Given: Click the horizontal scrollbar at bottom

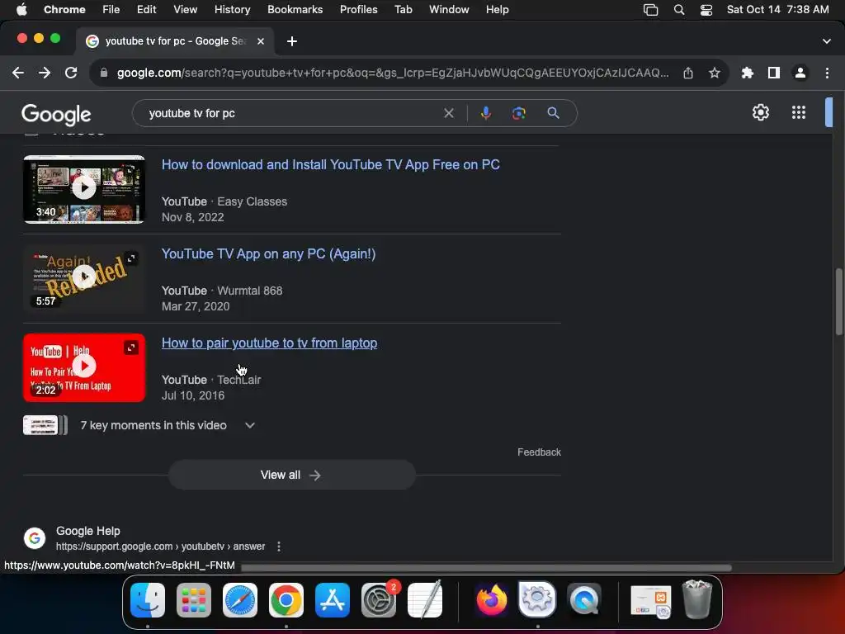Looking at the screenshot, I should click(486, 567).
